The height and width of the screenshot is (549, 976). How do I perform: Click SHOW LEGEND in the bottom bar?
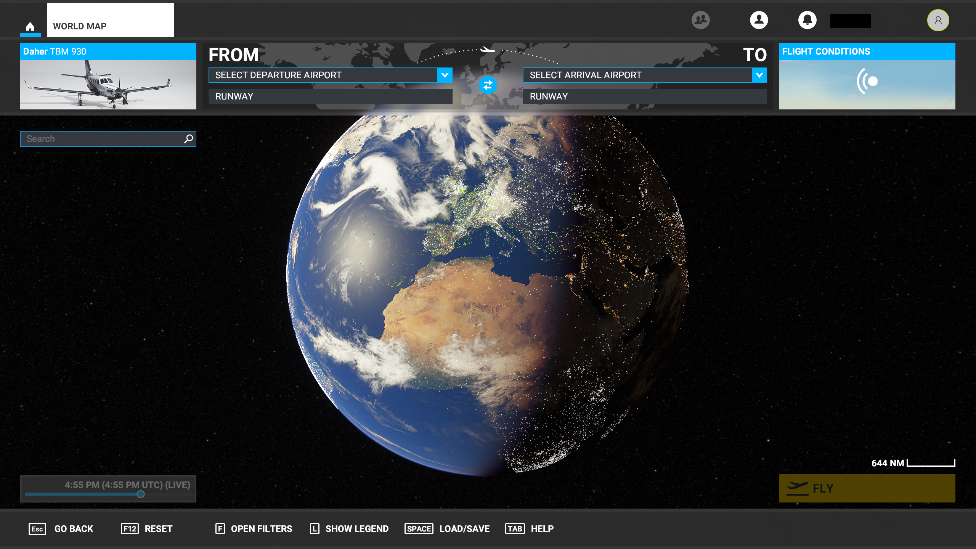[357, 529]
